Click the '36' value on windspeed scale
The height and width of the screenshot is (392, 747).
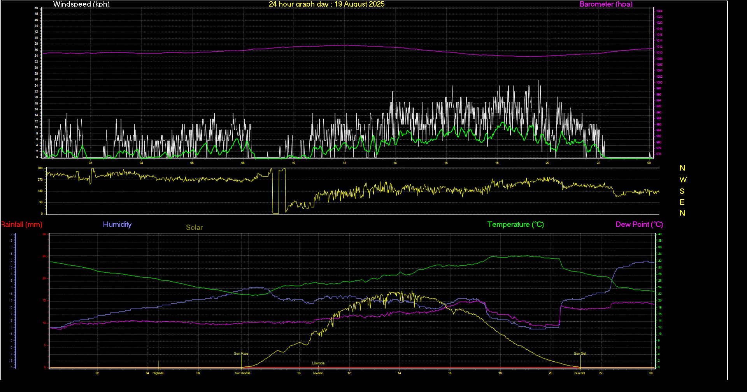coord(36,50)
